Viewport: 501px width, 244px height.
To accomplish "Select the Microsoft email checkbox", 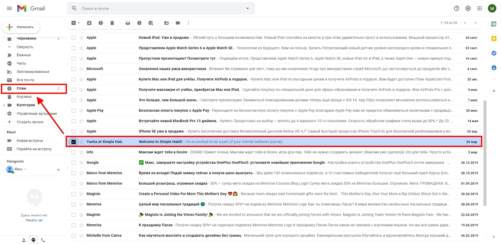I will [x=74, y=69].
